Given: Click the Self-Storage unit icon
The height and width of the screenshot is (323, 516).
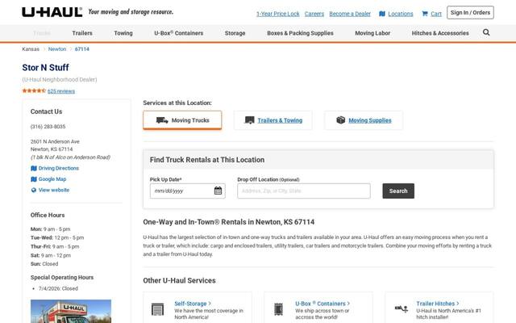Looking at the screenshot, I should click(x=157, y=309).
